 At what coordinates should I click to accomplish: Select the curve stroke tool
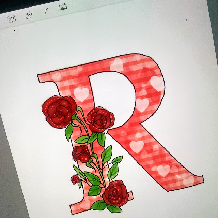(46, 11)
